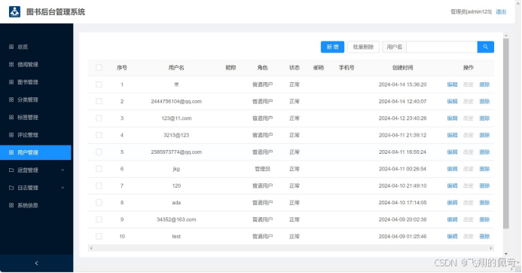522x273 pixels.
Task: Click the grid icon beside 图书管理
Action: tap(11, 82)
